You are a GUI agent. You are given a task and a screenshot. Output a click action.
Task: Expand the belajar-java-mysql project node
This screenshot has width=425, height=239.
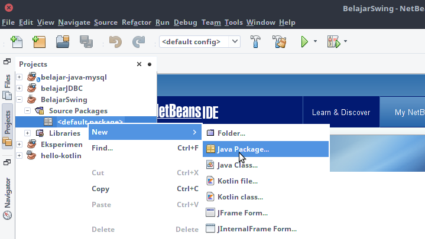point(20,77)
